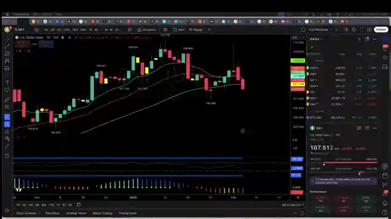
Task: Activate the zoom in tool
Action: [7, 107]
